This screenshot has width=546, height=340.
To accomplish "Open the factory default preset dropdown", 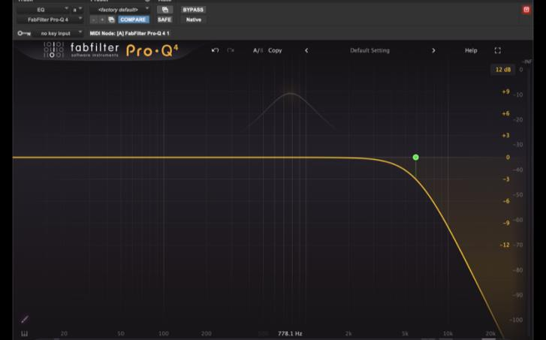I will click(119, 10).
